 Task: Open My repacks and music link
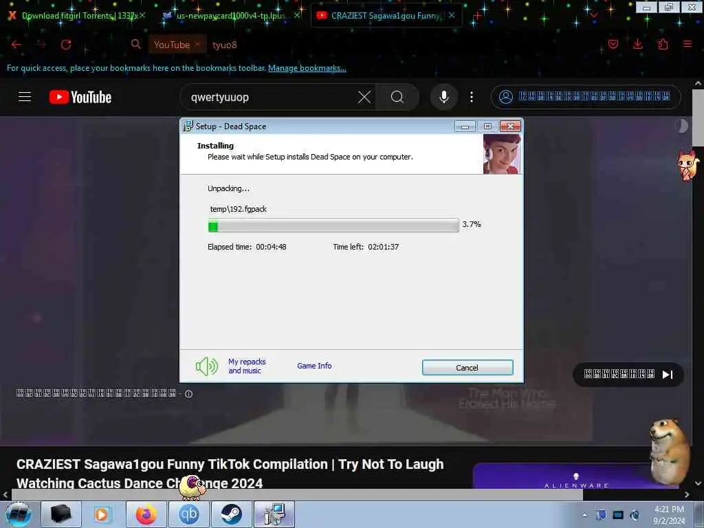click(247, 366)
